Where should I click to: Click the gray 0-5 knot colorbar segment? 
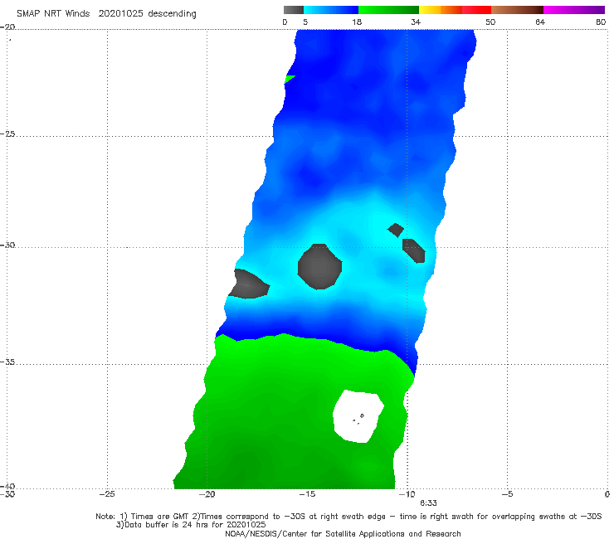click(x=294, y=10)
